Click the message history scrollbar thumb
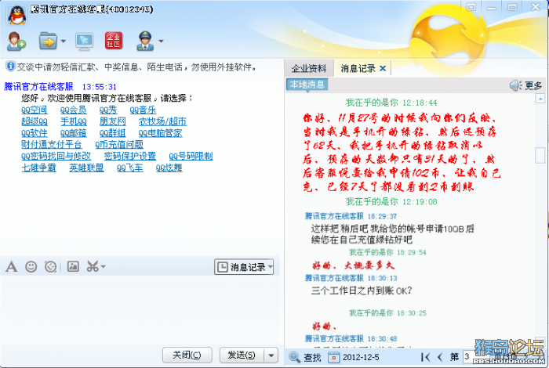The width and height of the screenshot is (549, 368). pos(540,155)
